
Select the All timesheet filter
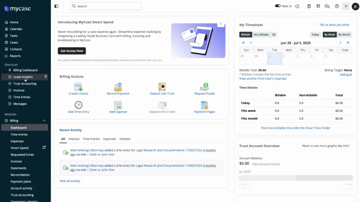(274, 34)
